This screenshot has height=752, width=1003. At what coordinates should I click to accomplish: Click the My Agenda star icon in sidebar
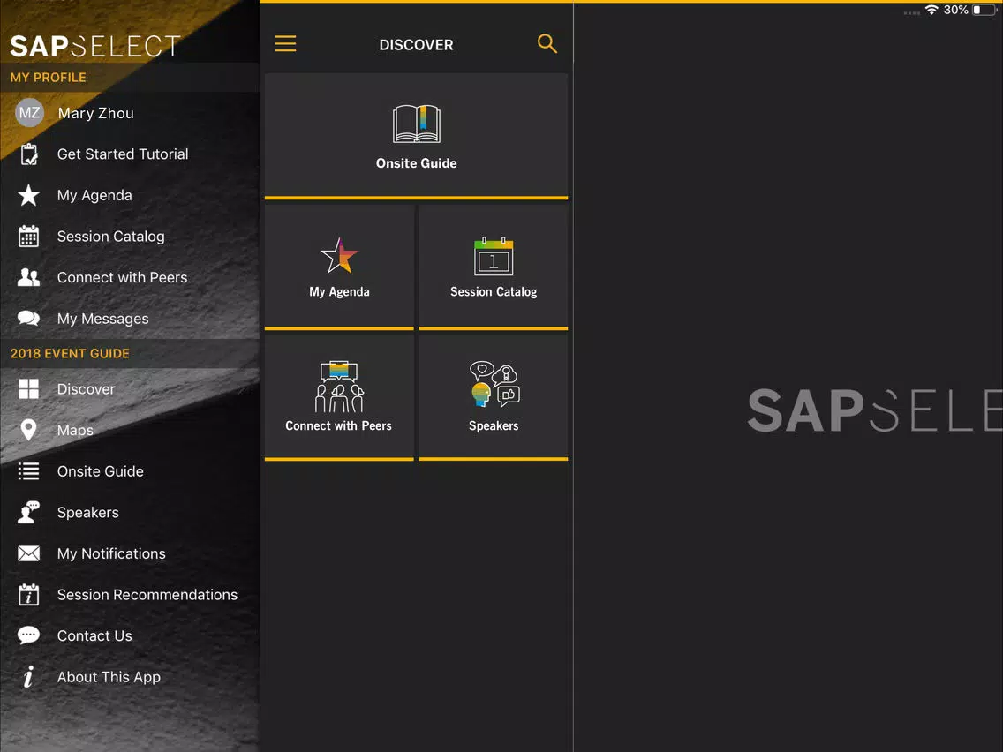(29, 195)
